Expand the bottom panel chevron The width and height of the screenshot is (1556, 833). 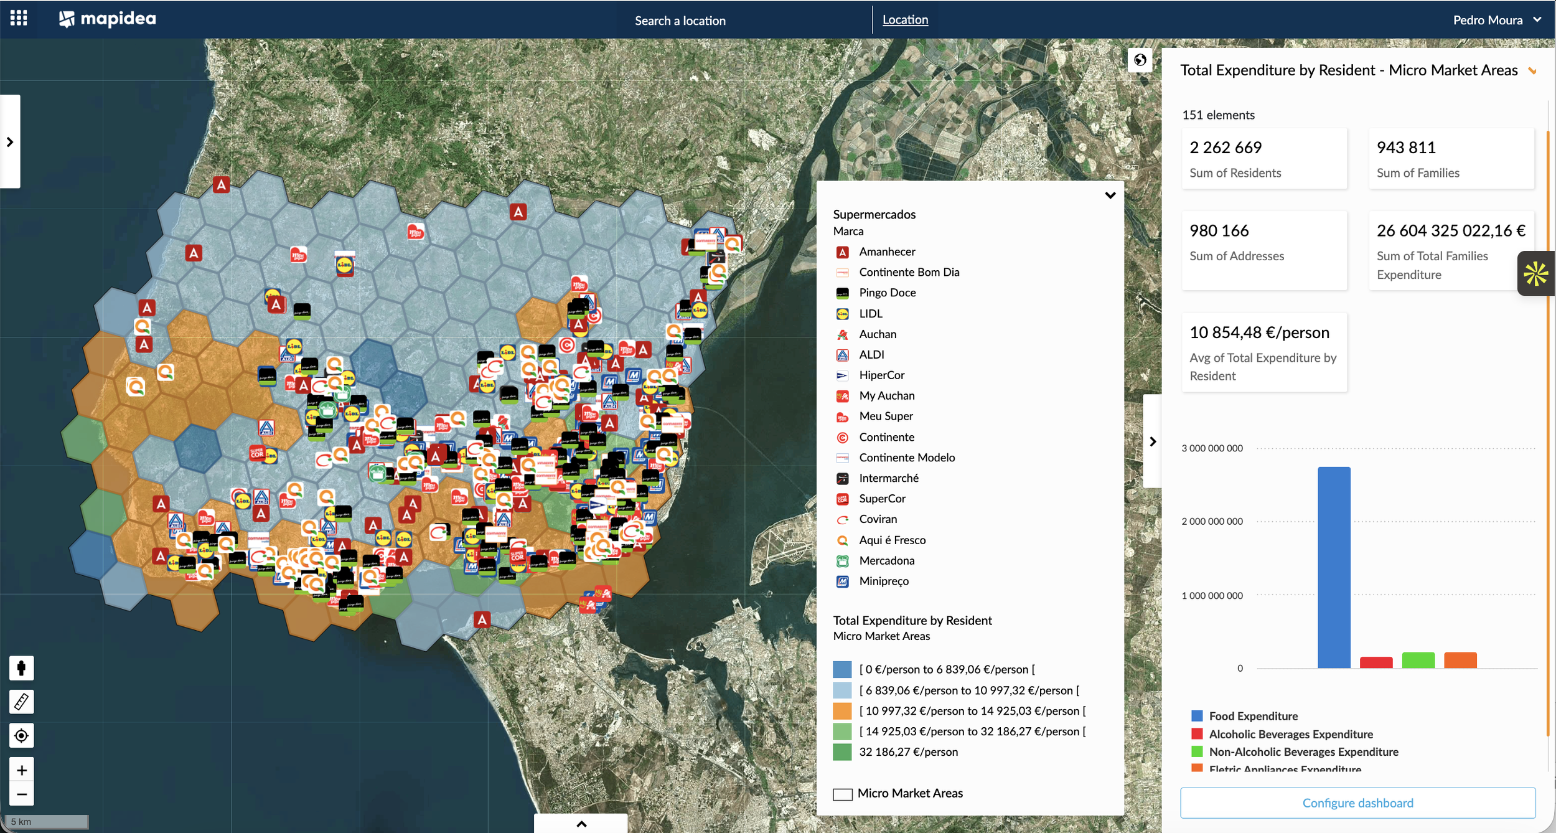point(581,824)
